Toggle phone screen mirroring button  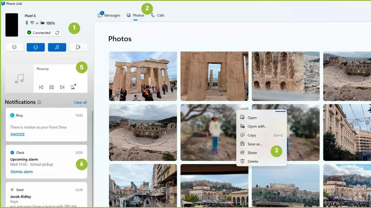point(78,47)
